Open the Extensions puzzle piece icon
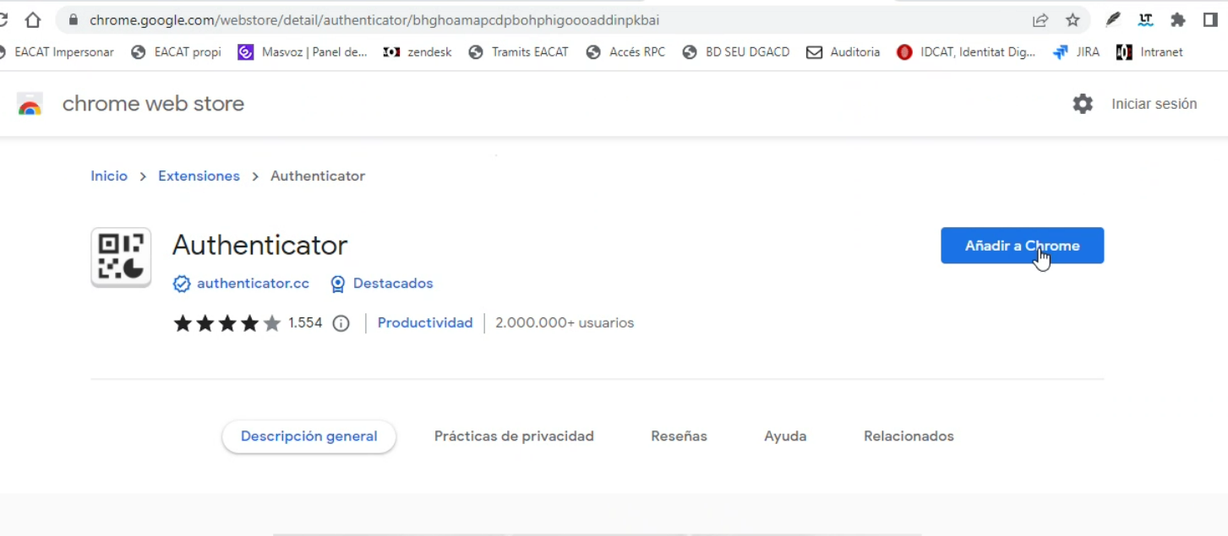This screenshot has height=536, width=1228. [x=1178, y=19]
